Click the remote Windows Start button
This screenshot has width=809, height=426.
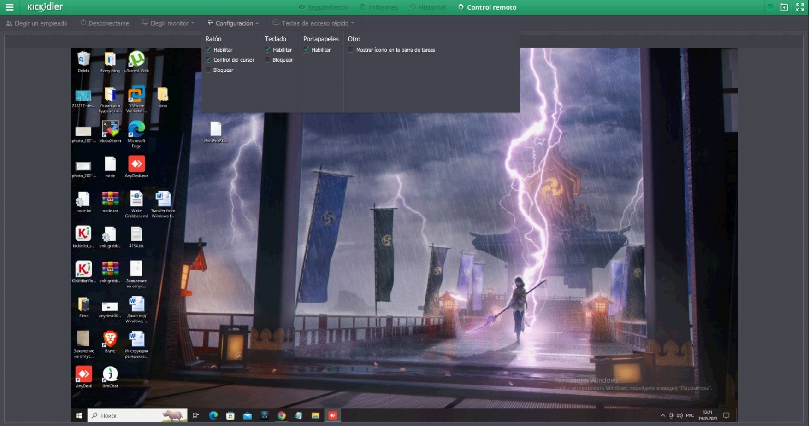click(79, 415)
